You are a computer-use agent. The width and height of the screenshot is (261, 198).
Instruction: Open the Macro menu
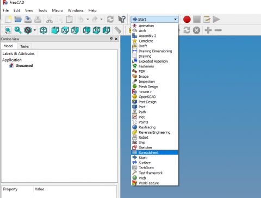click(57, 10)
